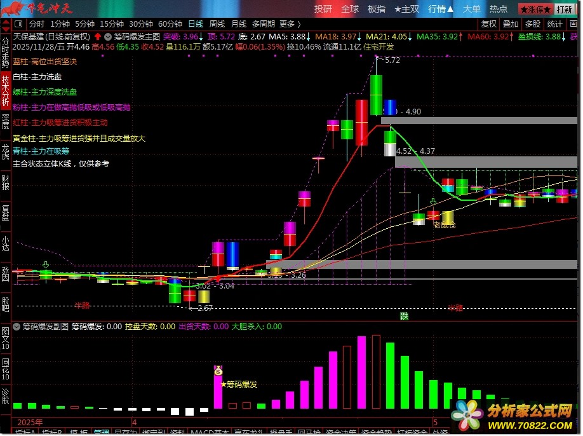
Task: Click the 2.67 low price label
Action: 205,308
